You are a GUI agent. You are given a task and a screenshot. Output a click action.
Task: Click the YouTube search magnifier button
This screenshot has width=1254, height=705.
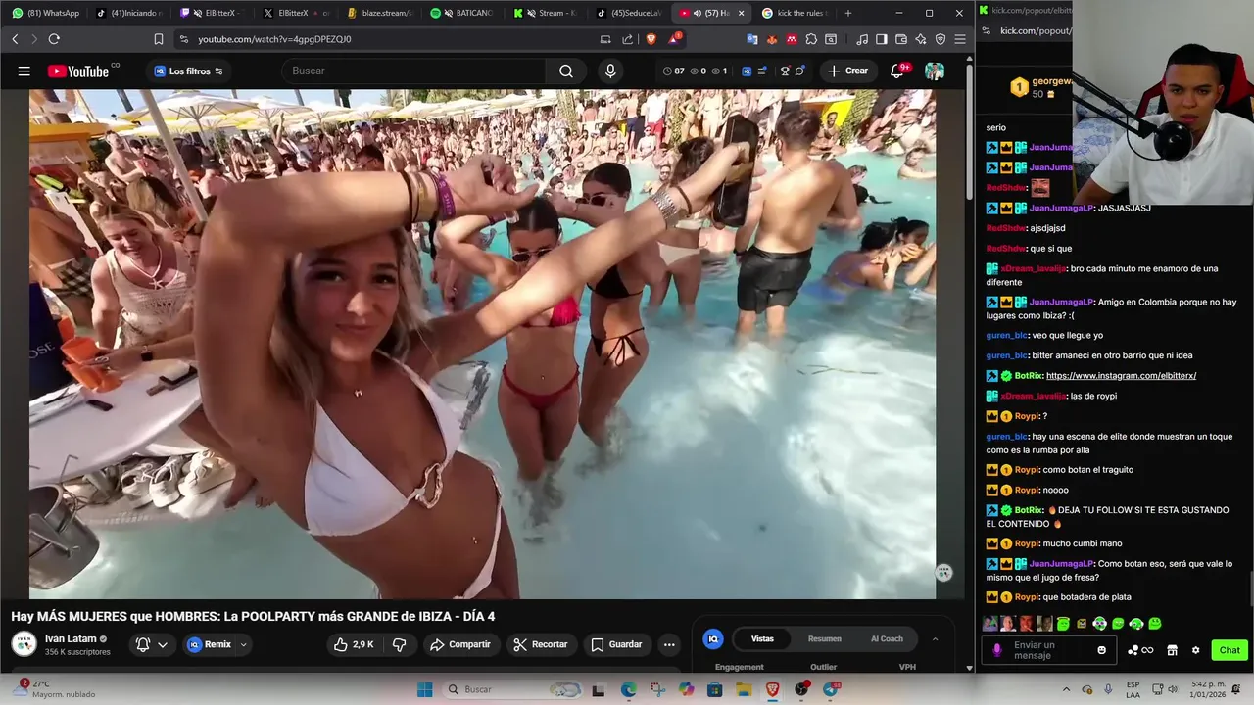point(566,70)
